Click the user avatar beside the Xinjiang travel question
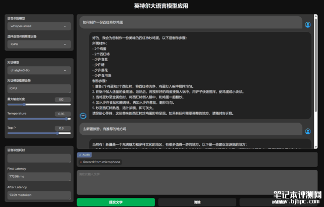Viewport: 324px width, 207px height. (308, 131)
